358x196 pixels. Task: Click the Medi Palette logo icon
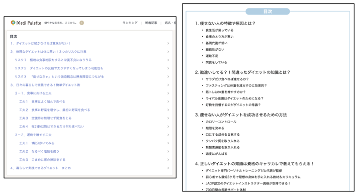tap(13, 23)
